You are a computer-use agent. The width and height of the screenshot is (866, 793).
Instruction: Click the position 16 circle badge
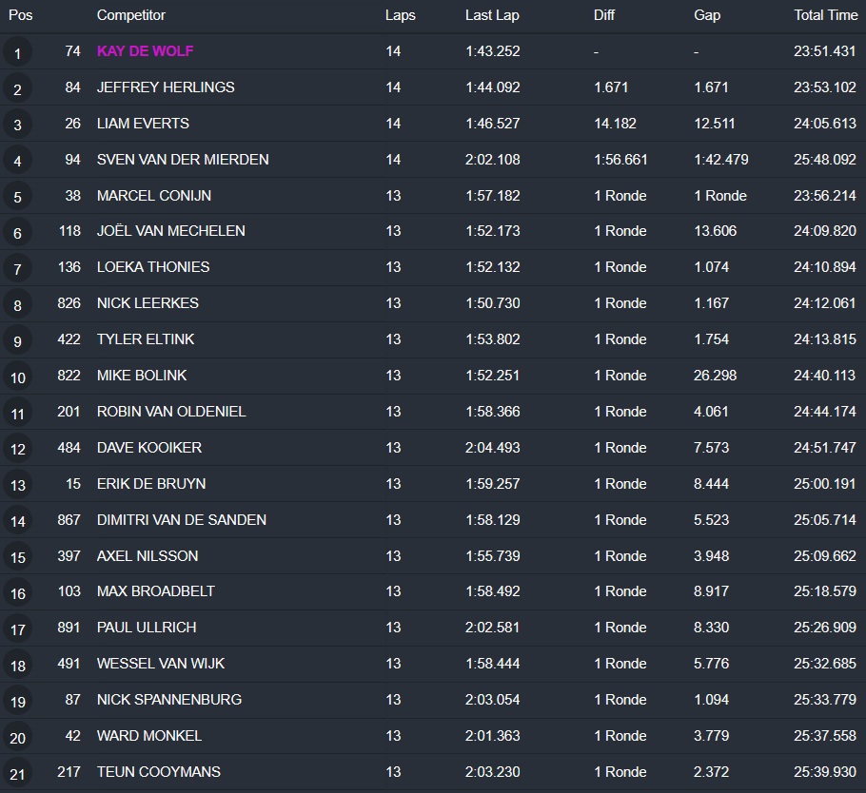(17, 593)
